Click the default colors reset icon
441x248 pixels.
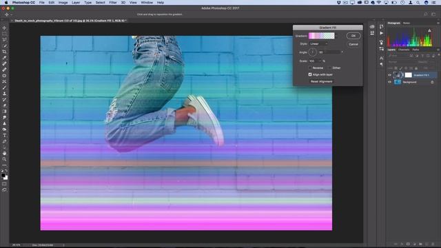pyautogui.click(x=2, y=170)
